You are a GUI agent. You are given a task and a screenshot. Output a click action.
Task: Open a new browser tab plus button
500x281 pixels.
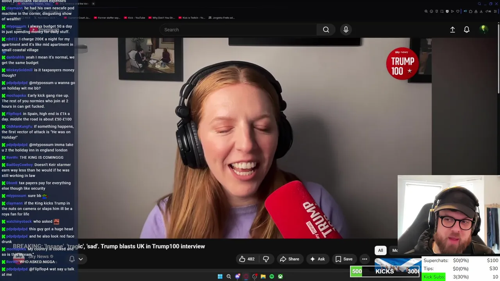93,4
